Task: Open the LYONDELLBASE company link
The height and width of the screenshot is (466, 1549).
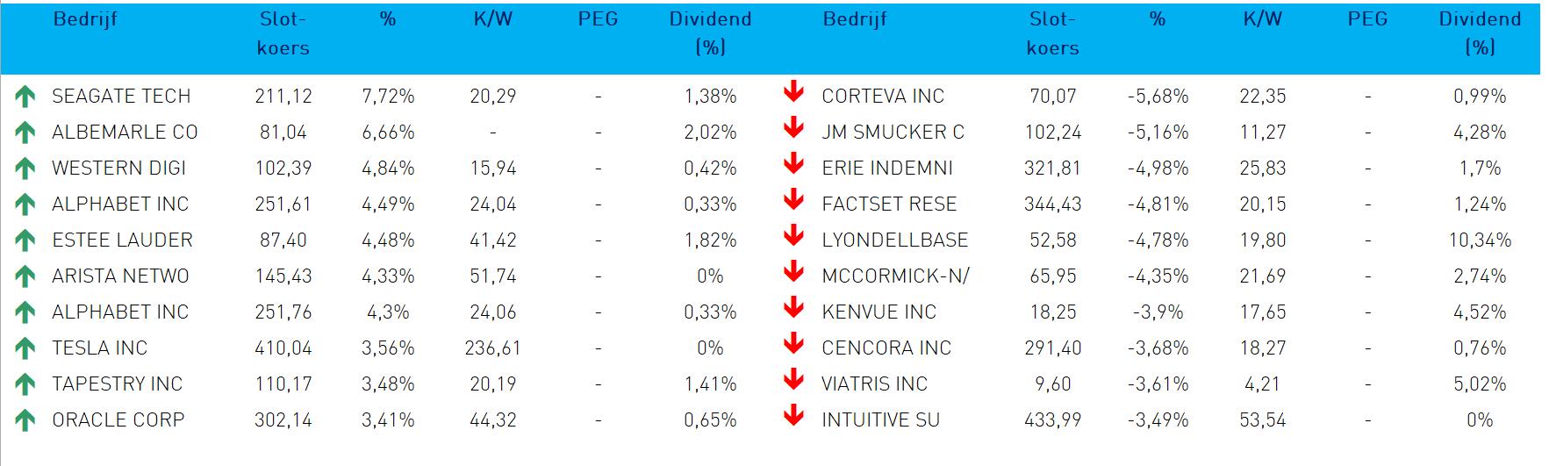Action: [x=894, y=240]
